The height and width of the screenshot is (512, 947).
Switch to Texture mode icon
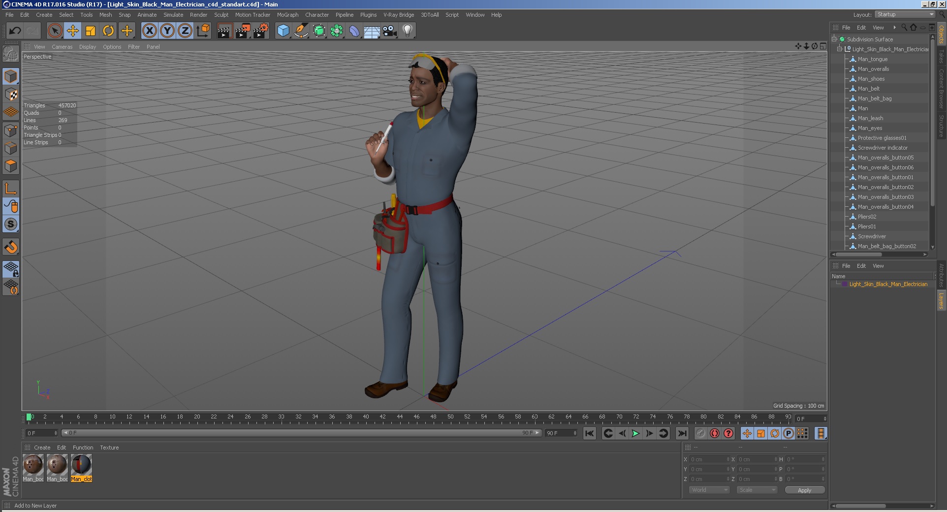pyautogui.click(x=11, y=94)
